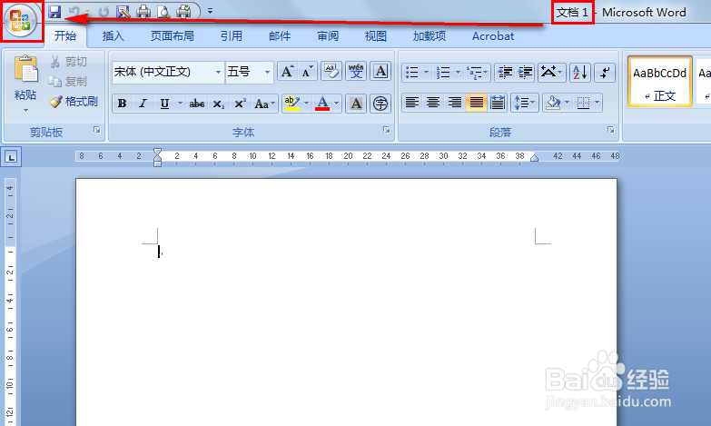Click the Shrink Font icon
Viewport: 711px width, 426px height.
pos(308,72)
